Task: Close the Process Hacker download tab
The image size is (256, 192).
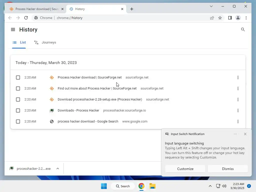Action: [x=62, y=9]
